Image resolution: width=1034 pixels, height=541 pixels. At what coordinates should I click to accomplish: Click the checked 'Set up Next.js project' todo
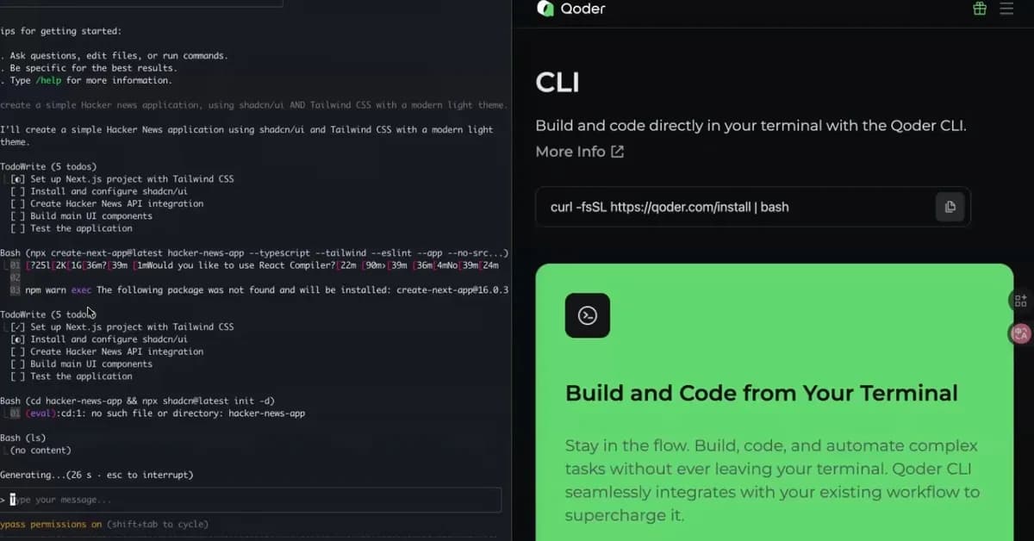click(121, 327)
